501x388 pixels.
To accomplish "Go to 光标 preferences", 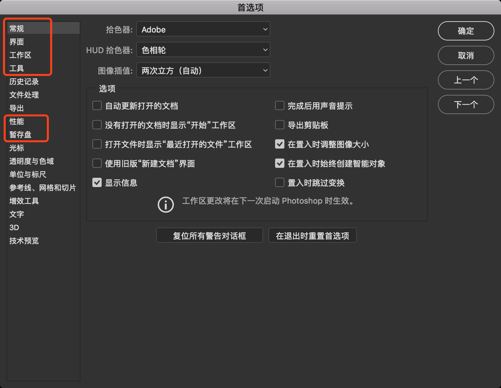I will (44, 148).
